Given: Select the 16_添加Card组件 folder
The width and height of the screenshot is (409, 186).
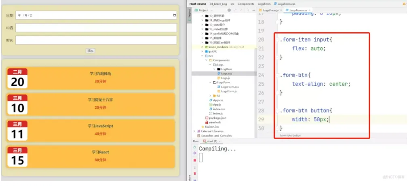Looking at the screenshot, I should 218,42.
